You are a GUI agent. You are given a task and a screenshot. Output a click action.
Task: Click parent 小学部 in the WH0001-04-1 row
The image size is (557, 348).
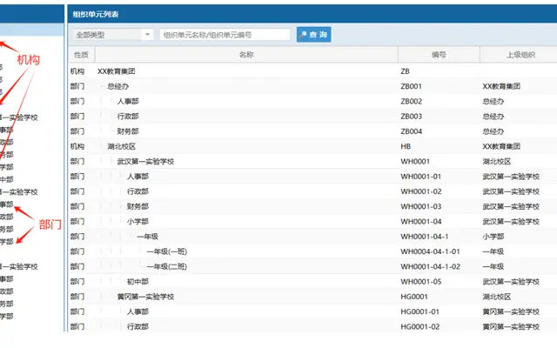pyautogui.click(x=493, y=237)
